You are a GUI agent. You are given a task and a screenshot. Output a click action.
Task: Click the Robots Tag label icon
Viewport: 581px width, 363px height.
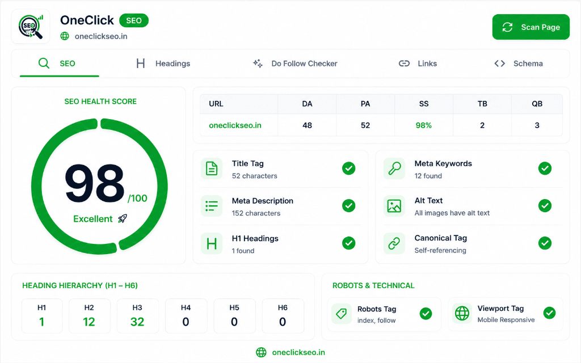click(341, 314)
